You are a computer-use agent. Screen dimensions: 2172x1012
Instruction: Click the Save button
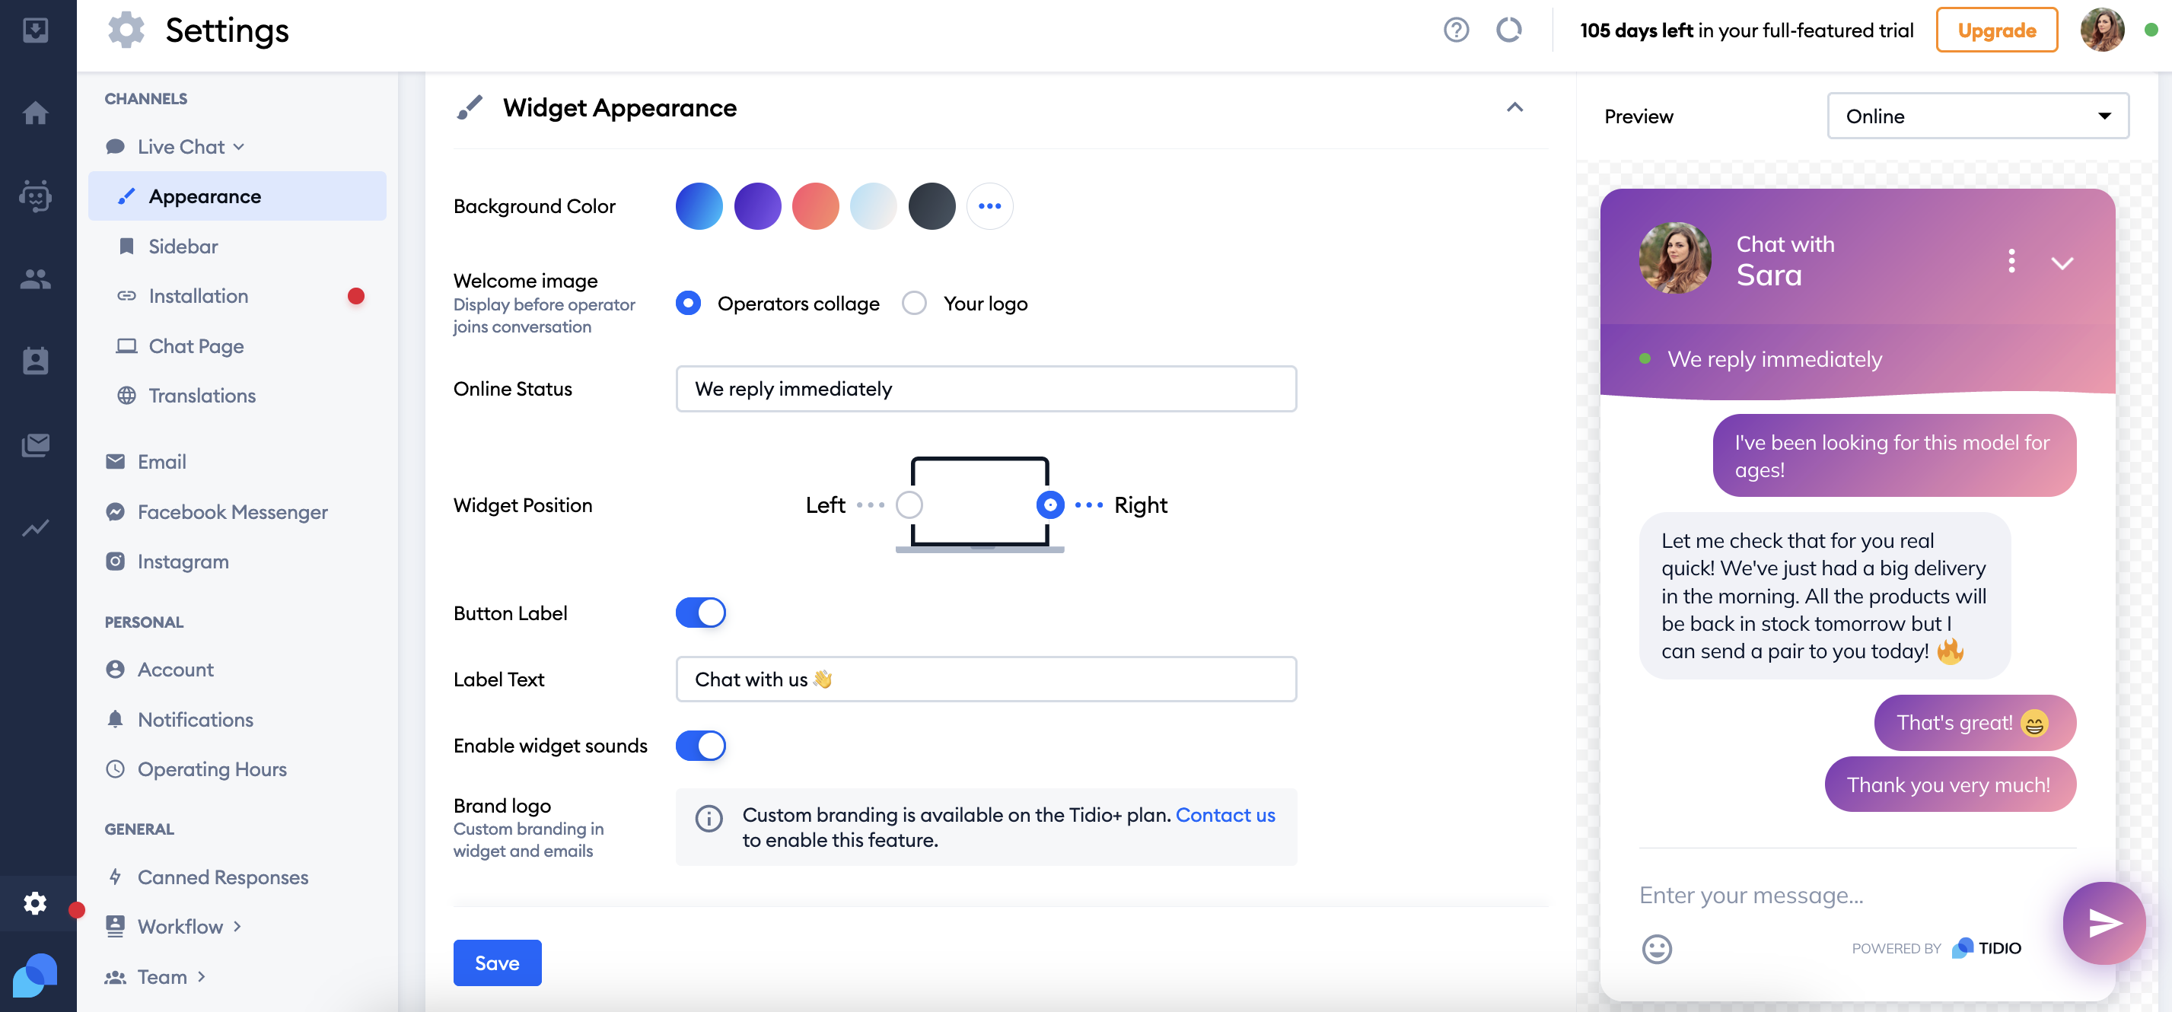click(497, 963)
